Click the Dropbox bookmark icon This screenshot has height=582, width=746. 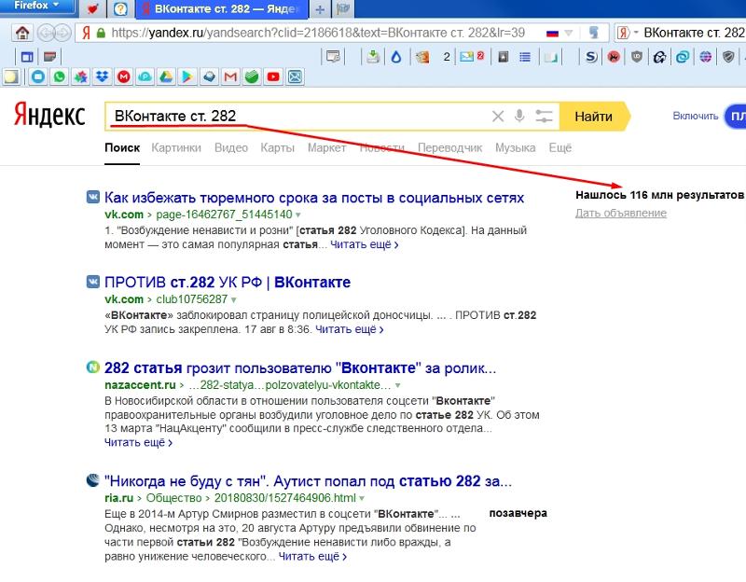tap(102, 76)
